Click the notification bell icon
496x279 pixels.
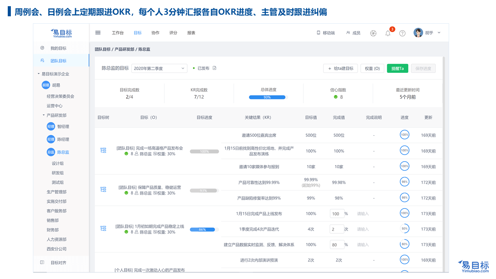[x=388, y=33]
